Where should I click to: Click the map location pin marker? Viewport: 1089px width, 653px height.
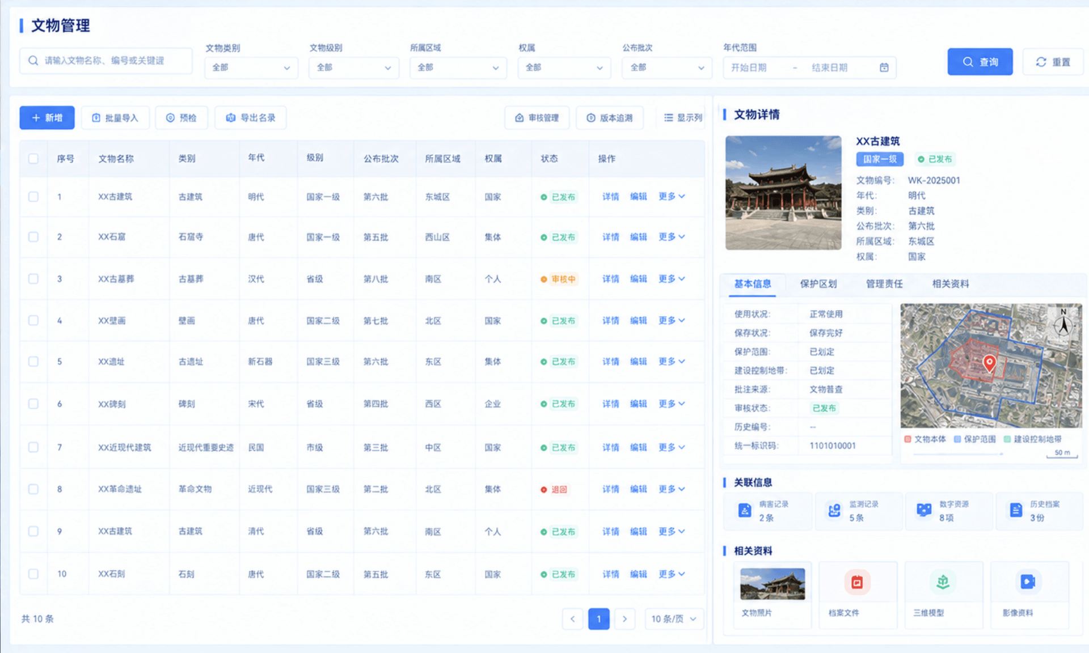[x=989, y=363]
